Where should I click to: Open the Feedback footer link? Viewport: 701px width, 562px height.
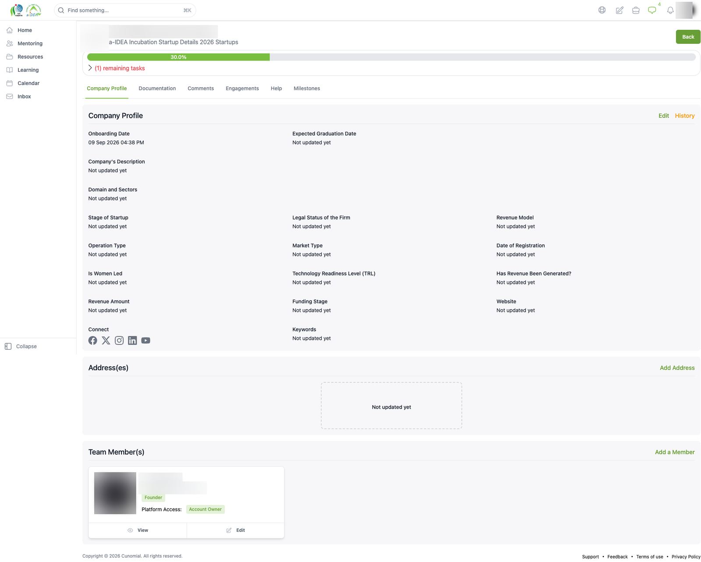[x=617, y=557]
